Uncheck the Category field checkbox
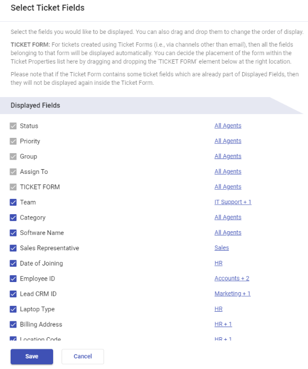The height and width of the screenshot is (369, 308). point(13,217)
